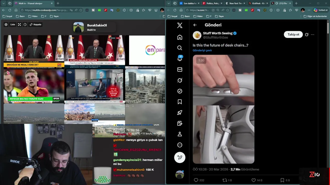Open Y bookmarks folder in Multi tv window
Image resolution: width=330 pixels, height=185 pixels.
tap(44, 16)
